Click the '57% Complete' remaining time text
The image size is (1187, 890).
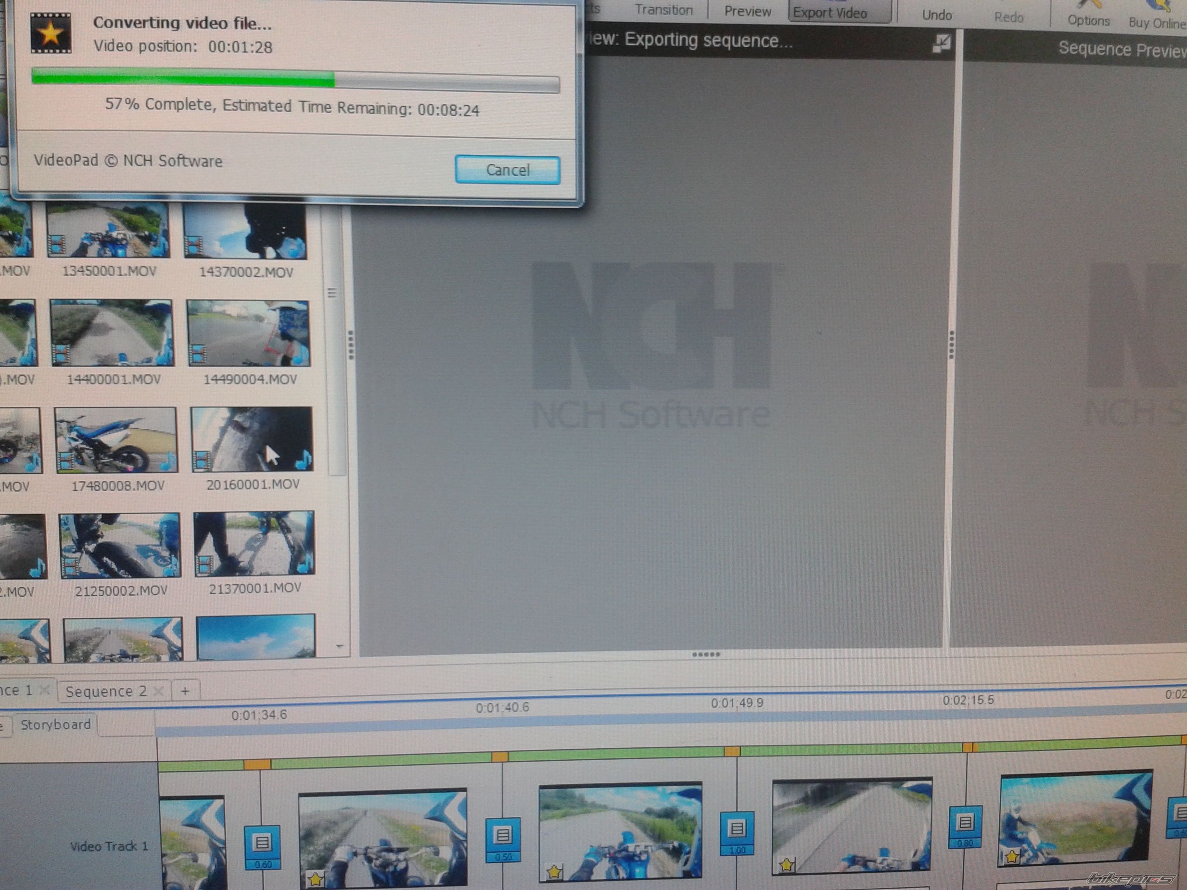(292, 107)
